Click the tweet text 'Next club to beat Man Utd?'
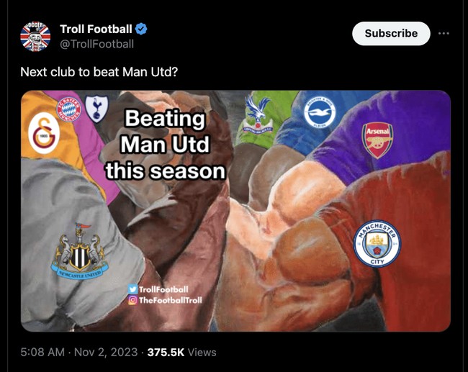The height and width of the screenshot is (372, 468). click(99, 71)
